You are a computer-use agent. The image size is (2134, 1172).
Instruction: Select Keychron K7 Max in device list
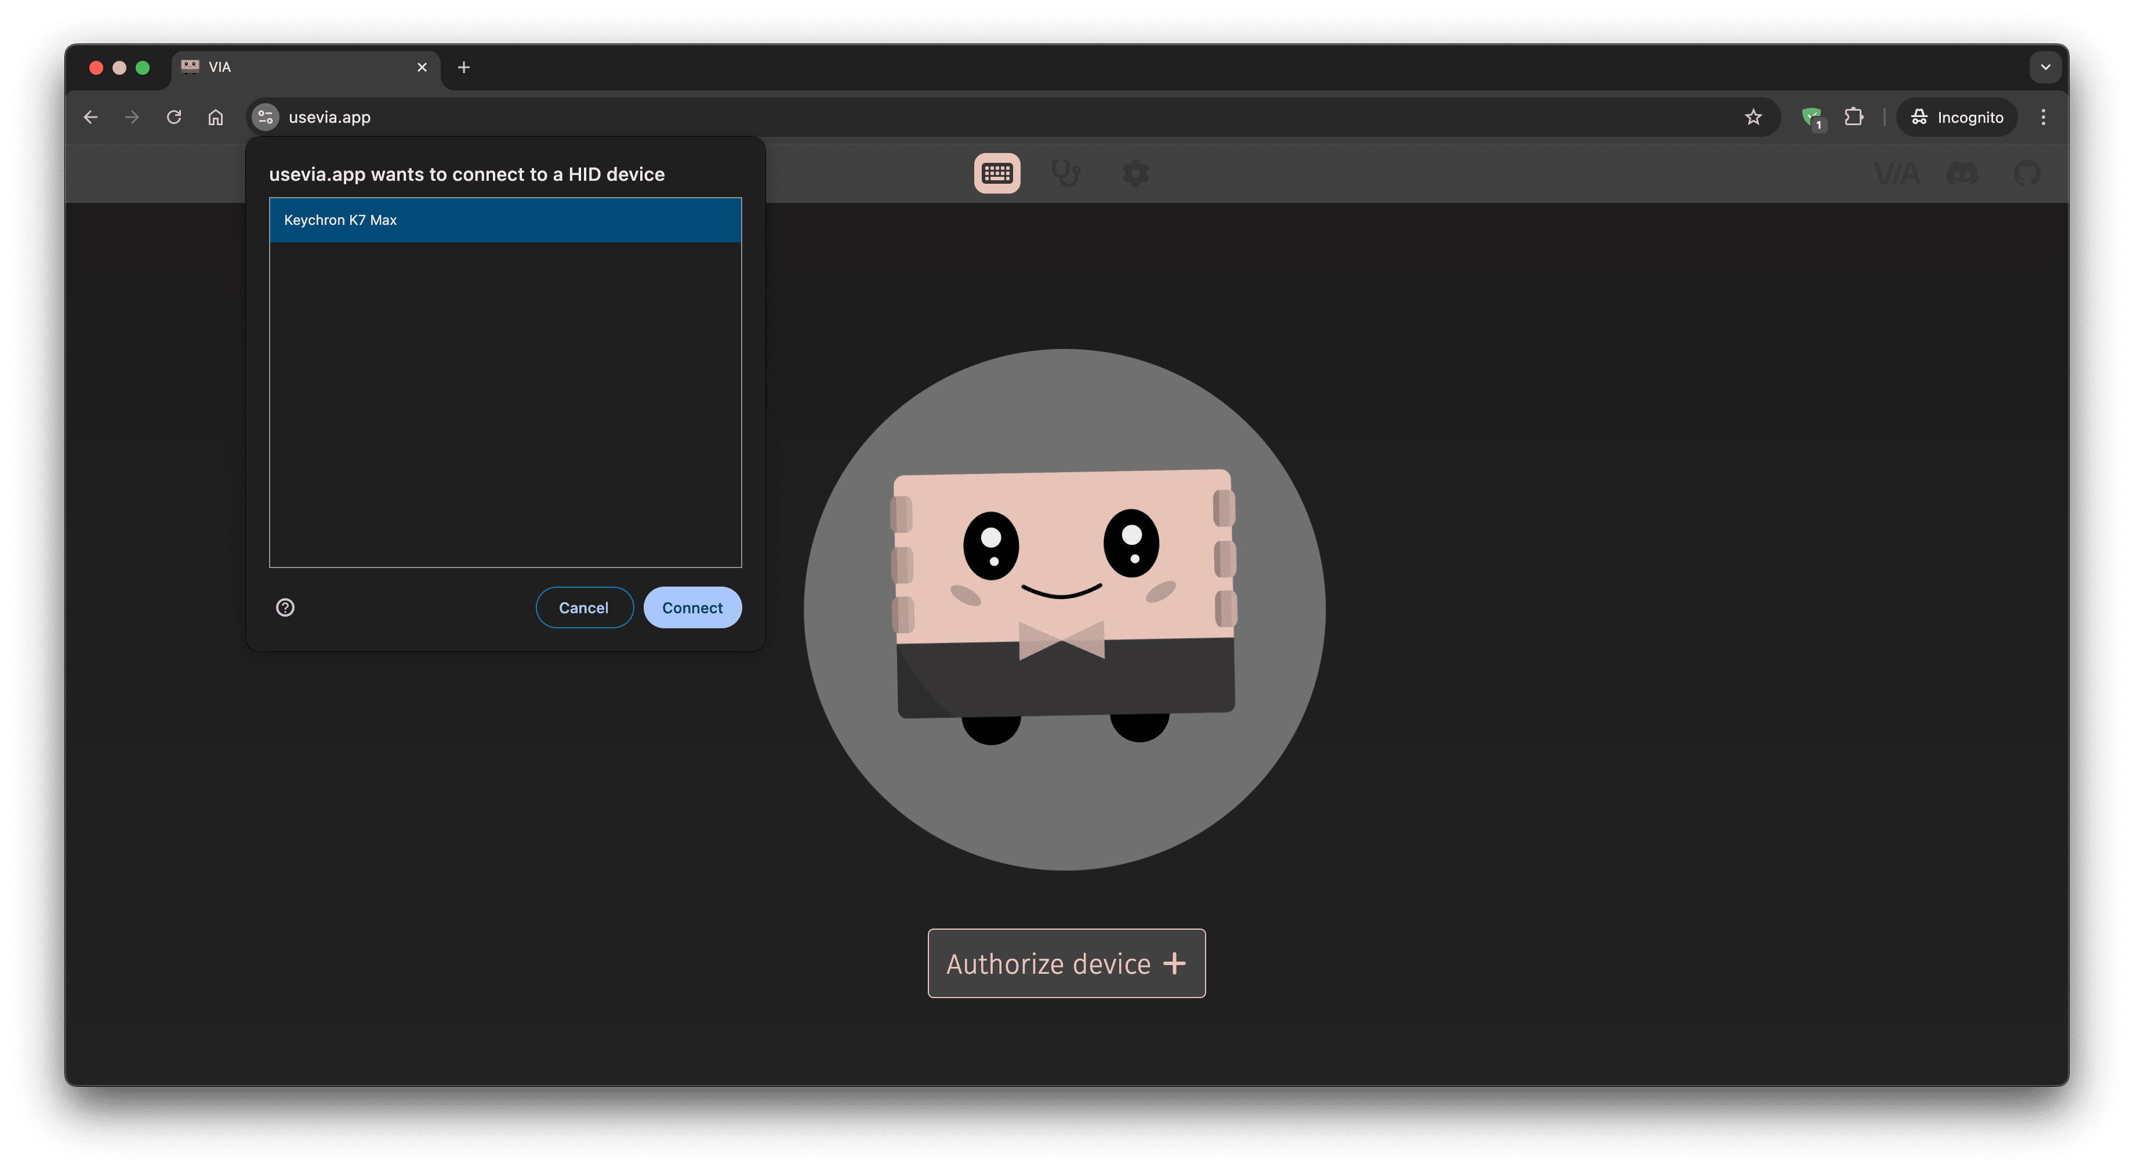point(505,220)
